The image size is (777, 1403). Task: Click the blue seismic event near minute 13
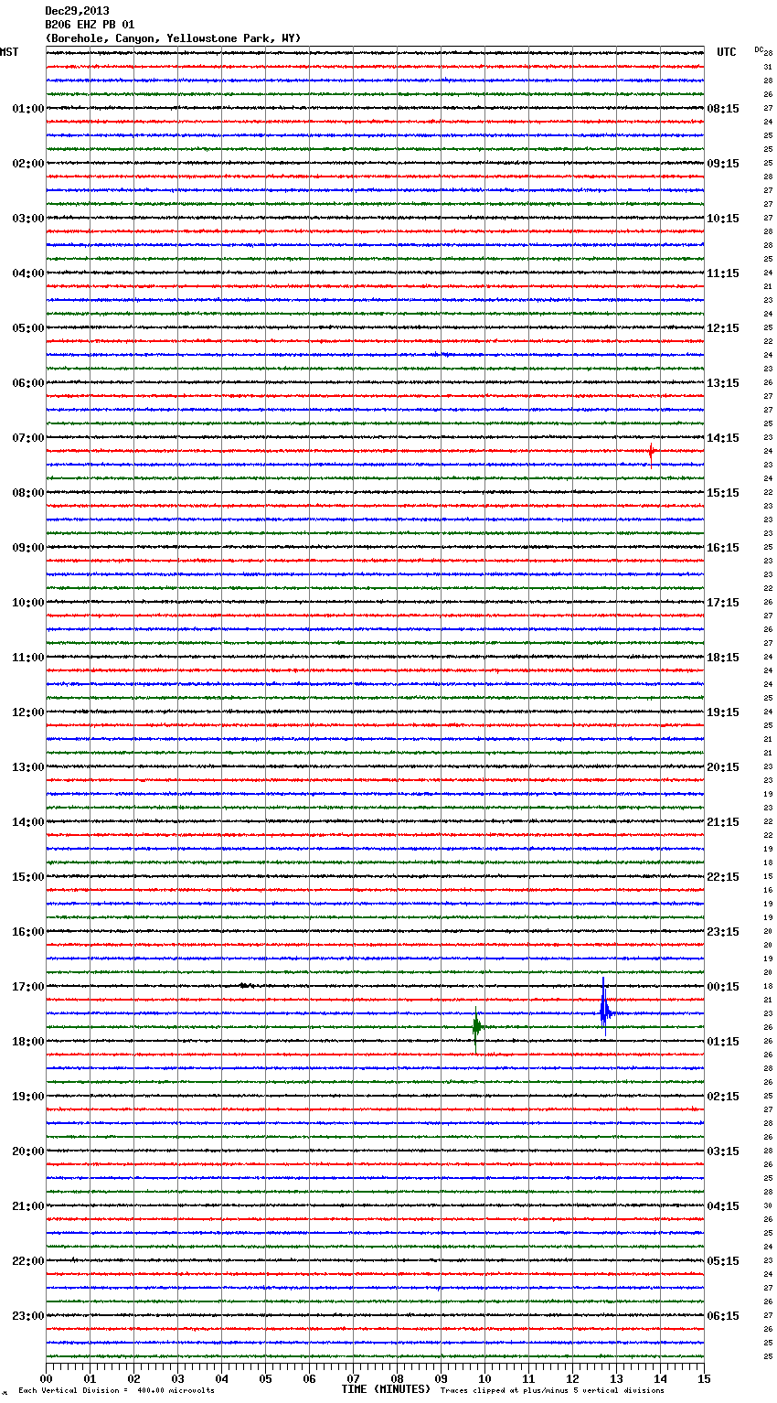604,1009
